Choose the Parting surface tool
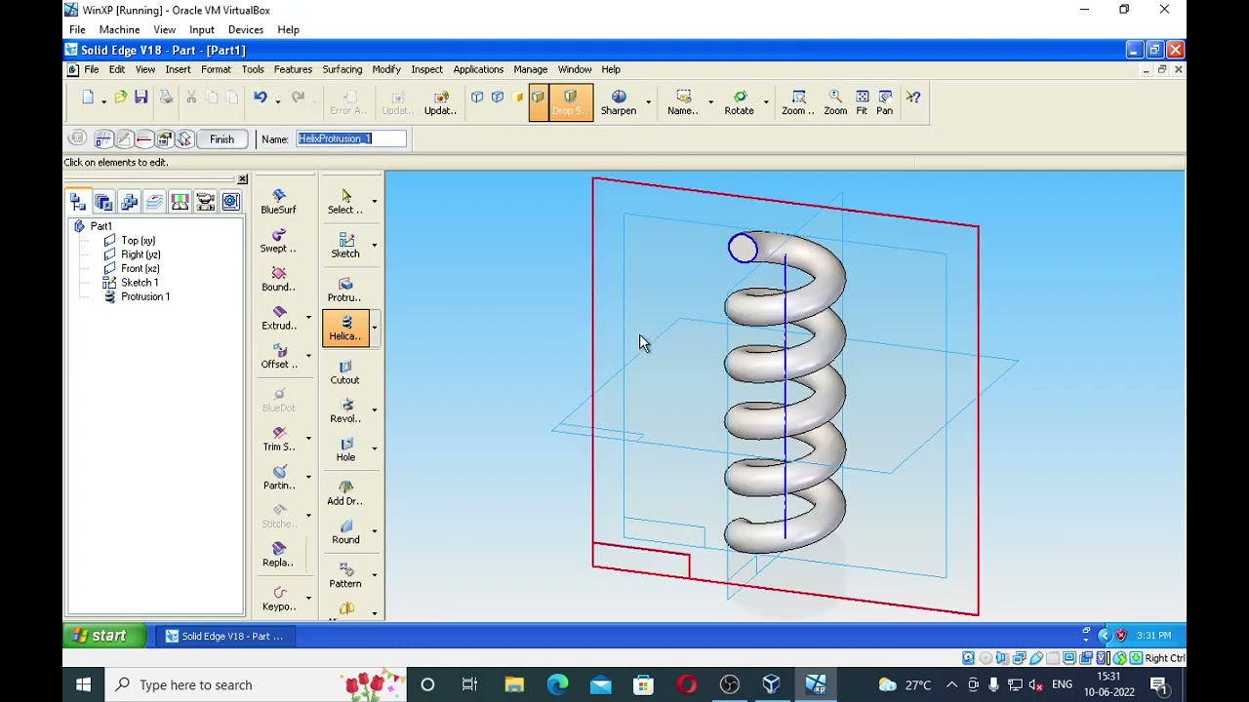 point(278,478)
